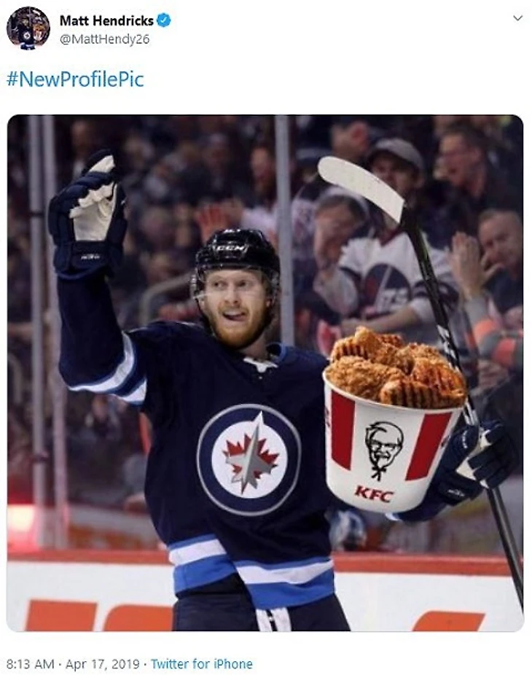The width and height of the screenshot is (532, 675).
Task: Open Matt Hendricks' profile avatar
Action: 28,28
